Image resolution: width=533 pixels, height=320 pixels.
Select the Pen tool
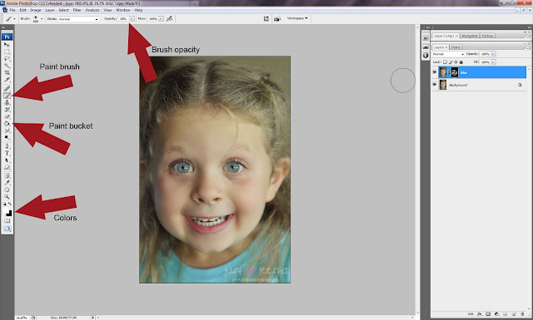[7, 146]
